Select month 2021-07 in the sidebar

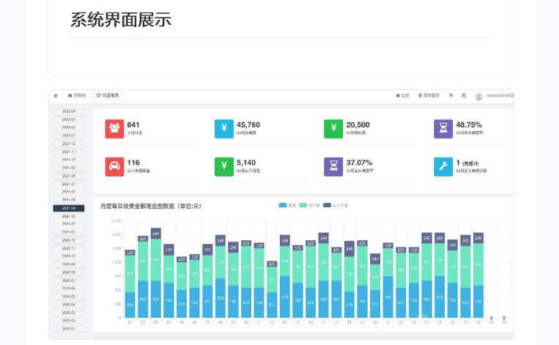tap(69, 185)
